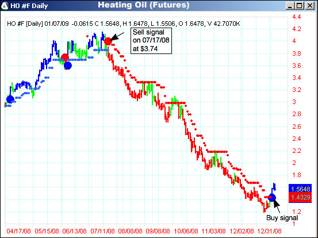Click the blue 1.5648 current price label
Image resolution: width=318 pixels, height=238 pixels.
[300, 189]
